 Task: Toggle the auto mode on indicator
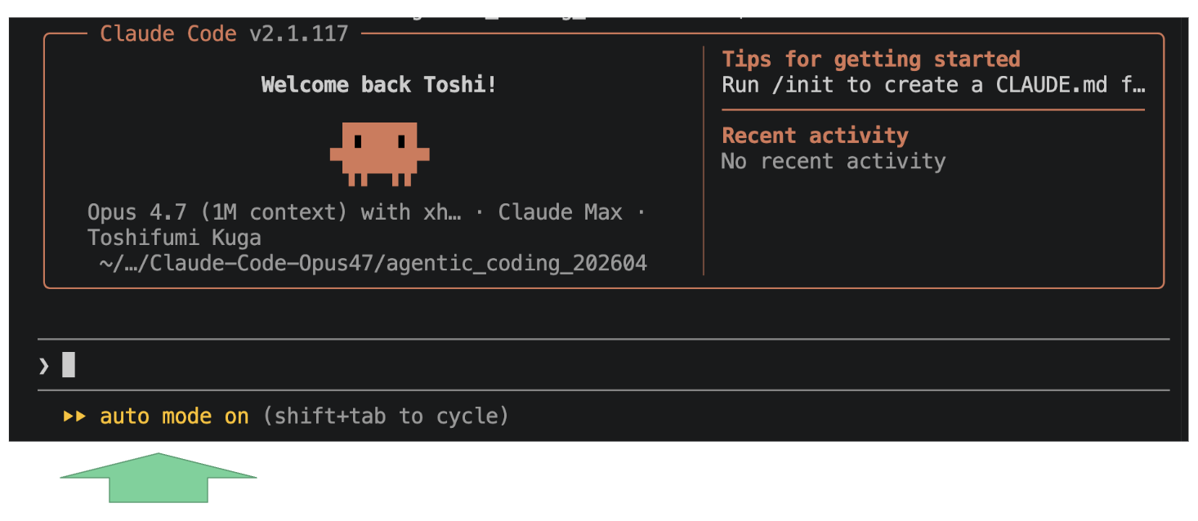point(174,416)
